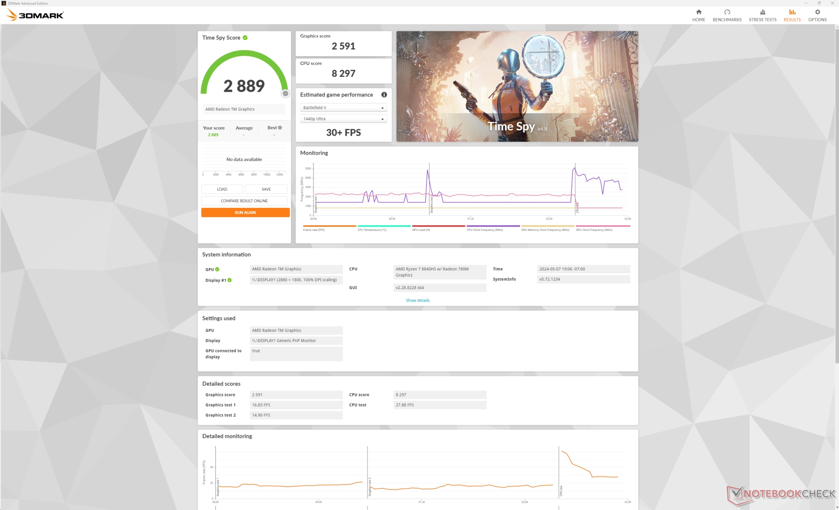This screenshot has height=510, width=839.
Task: Click the Results bar chart icon
Action: coord(792,12)
